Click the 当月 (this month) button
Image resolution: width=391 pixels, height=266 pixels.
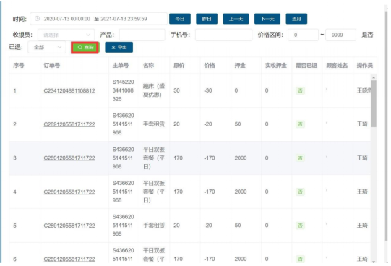pos(296,19)
